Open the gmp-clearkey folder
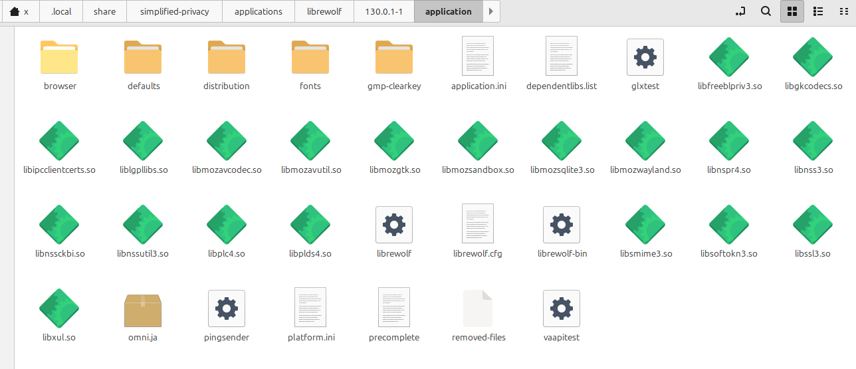 click(394, 57)
